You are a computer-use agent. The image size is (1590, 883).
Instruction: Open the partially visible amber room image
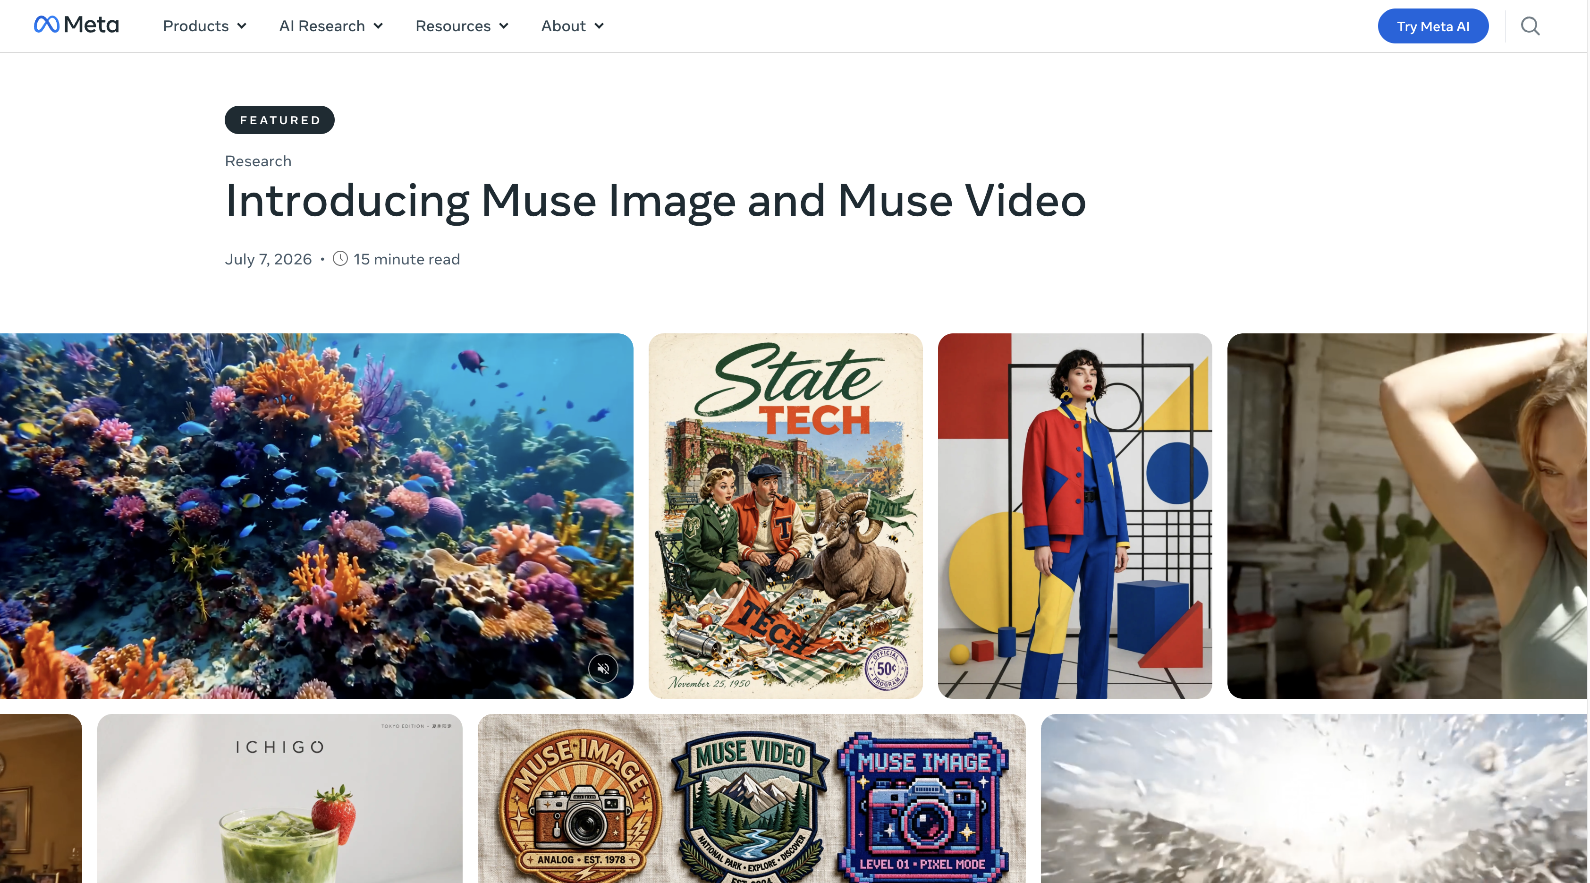[x=41, y=798]
